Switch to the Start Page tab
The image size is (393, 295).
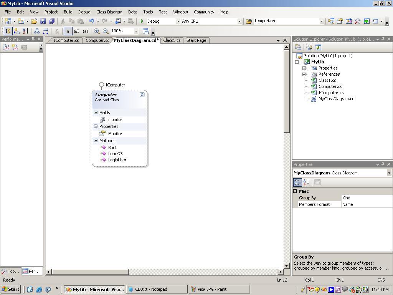pos(196,40)
